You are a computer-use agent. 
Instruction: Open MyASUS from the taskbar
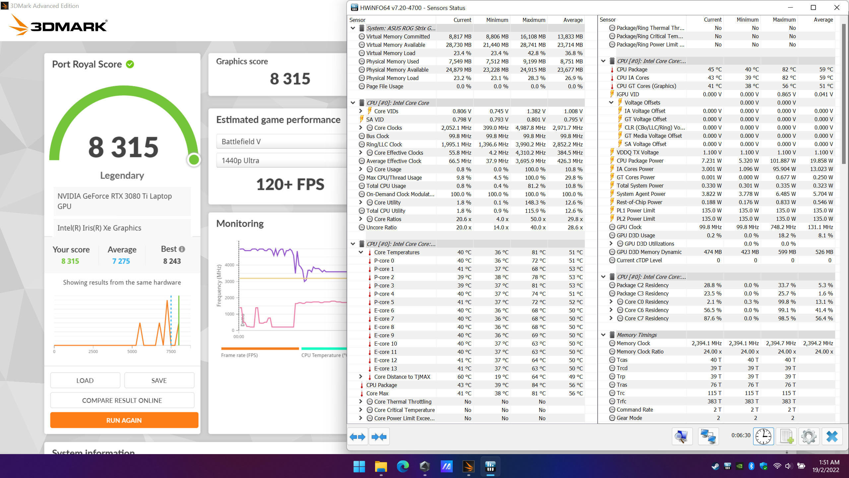pyautogui.click(x=447, y=466)
